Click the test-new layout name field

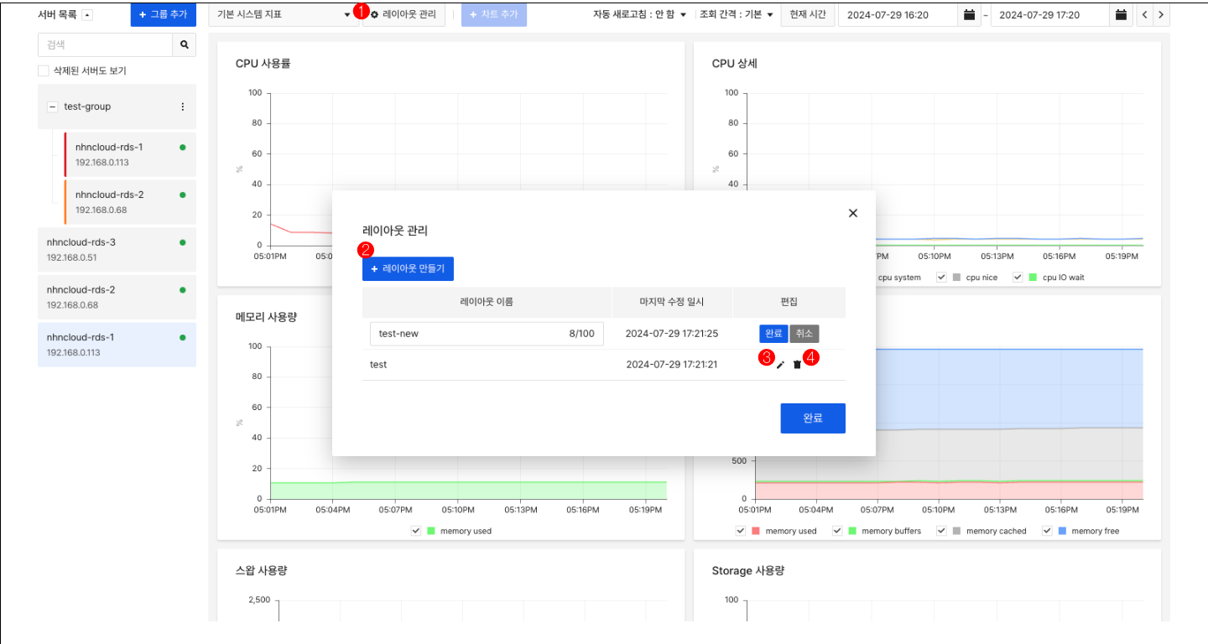tap(487, 334)
